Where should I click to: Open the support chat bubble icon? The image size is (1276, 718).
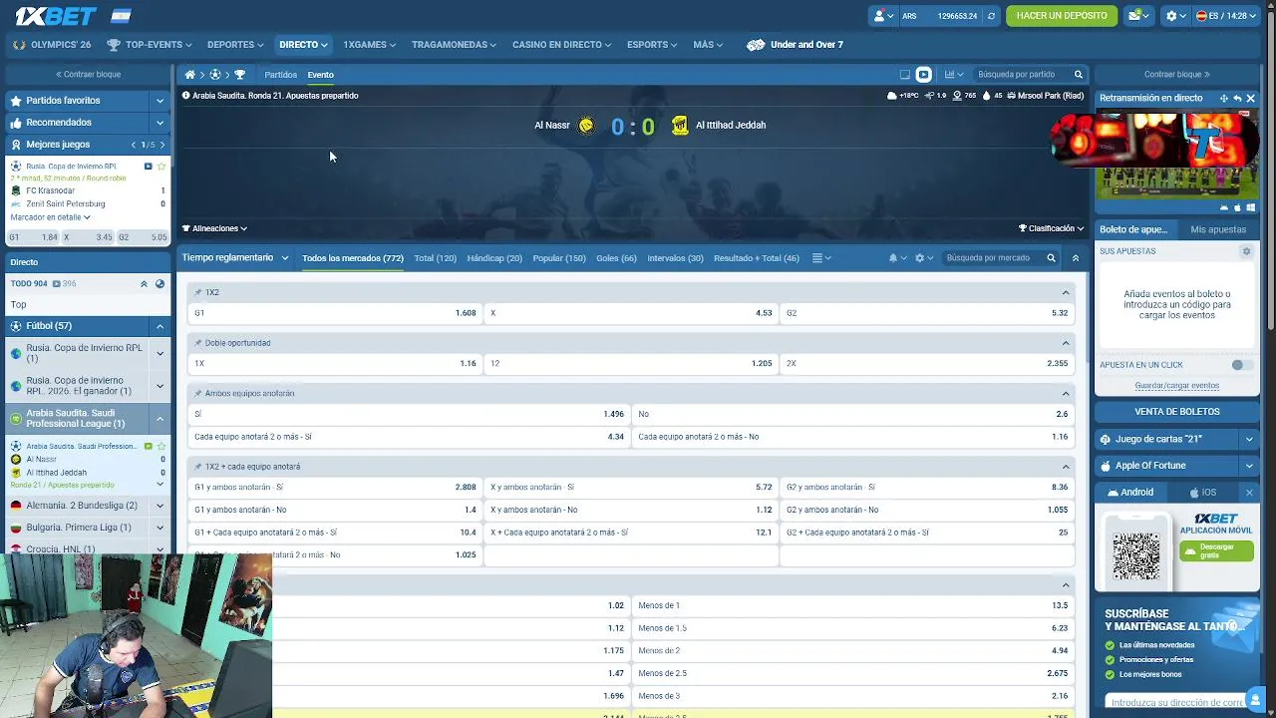point(1255,698)
